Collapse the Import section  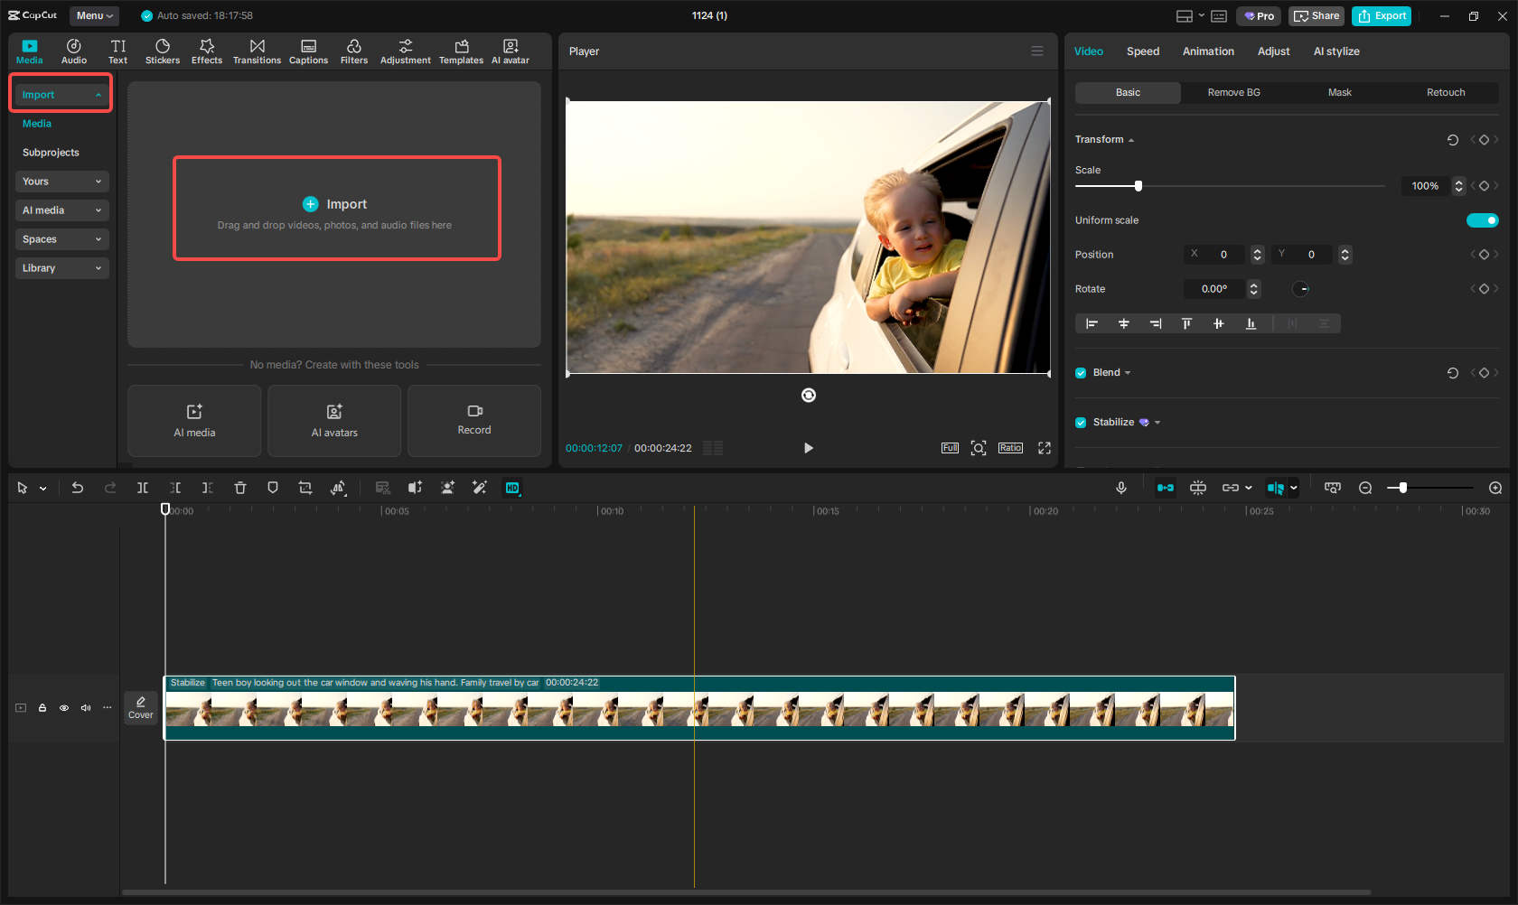tap(98, 94)
